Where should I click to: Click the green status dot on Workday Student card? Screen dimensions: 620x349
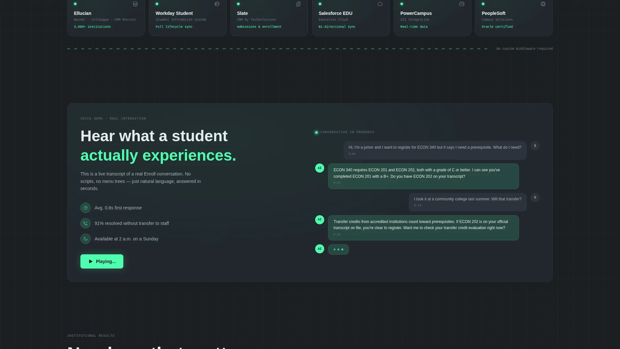157,4
